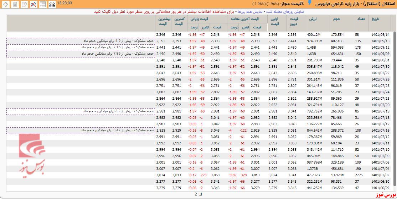Open the red-blue line chart icon

pos(33,4)
